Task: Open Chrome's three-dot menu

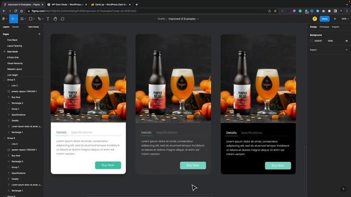Action: point(347,11)
